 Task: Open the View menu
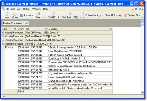pyautogui.click(x=19, y=9)
